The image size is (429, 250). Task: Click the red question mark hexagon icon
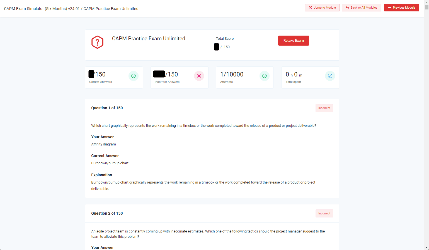97,42
